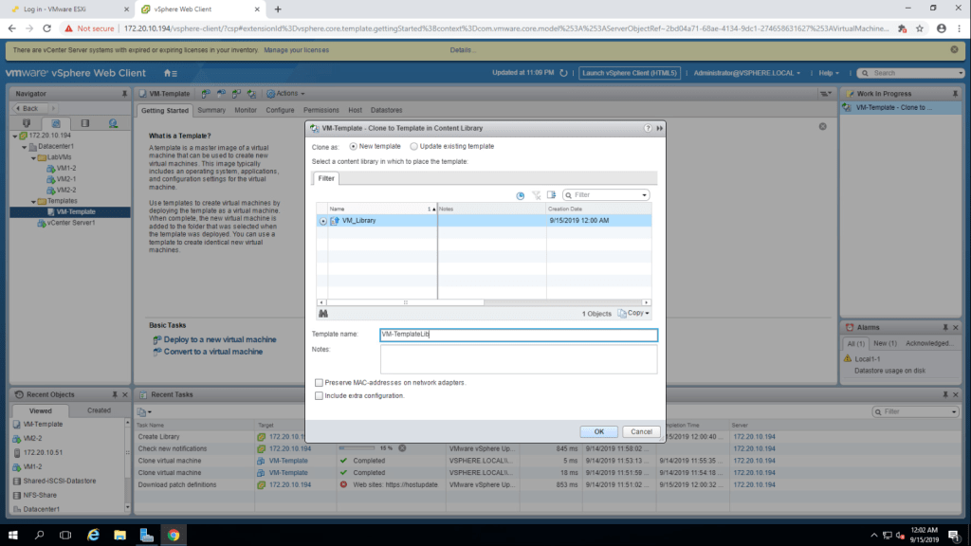Open the vSphere home menu icon
Image resolution: width=971 pixels, height=546 pixels.
click(170, 73)
